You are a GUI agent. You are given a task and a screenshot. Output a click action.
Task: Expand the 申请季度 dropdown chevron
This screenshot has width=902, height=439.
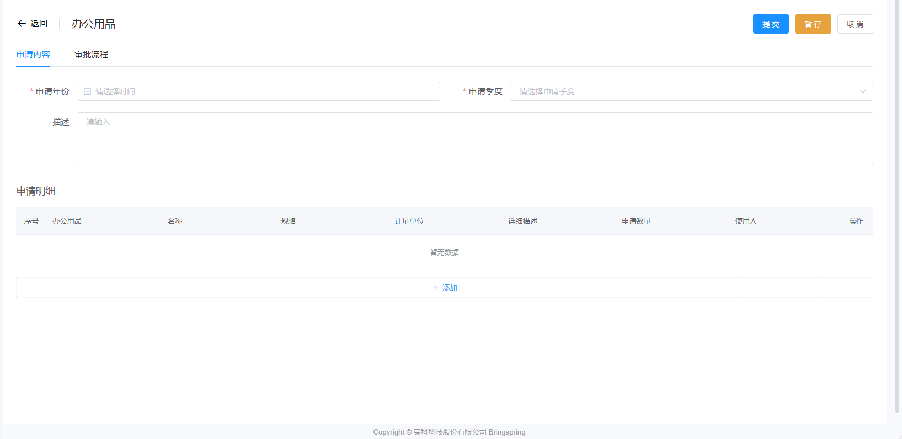[862, 91]
